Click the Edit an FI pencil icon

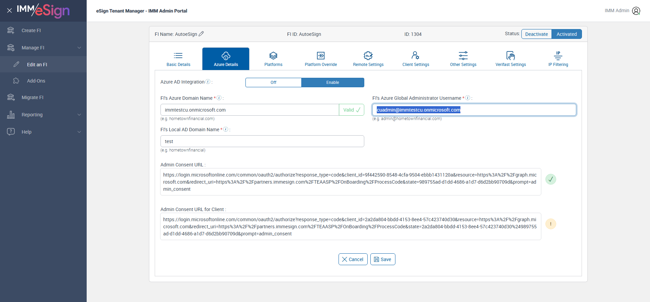[16, 64]
